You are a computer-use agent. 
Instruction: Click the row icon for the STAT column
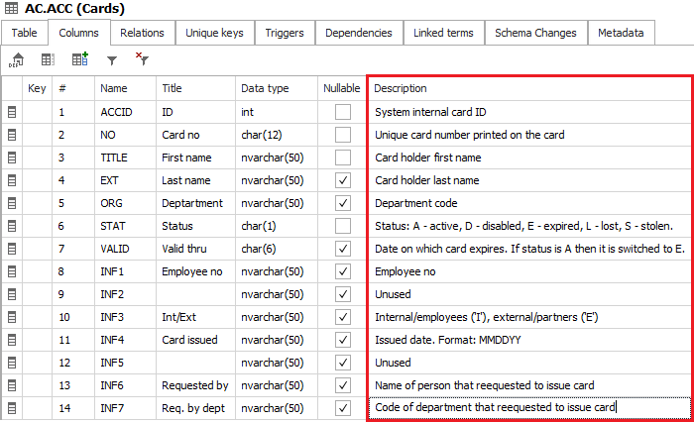(12, 226)
